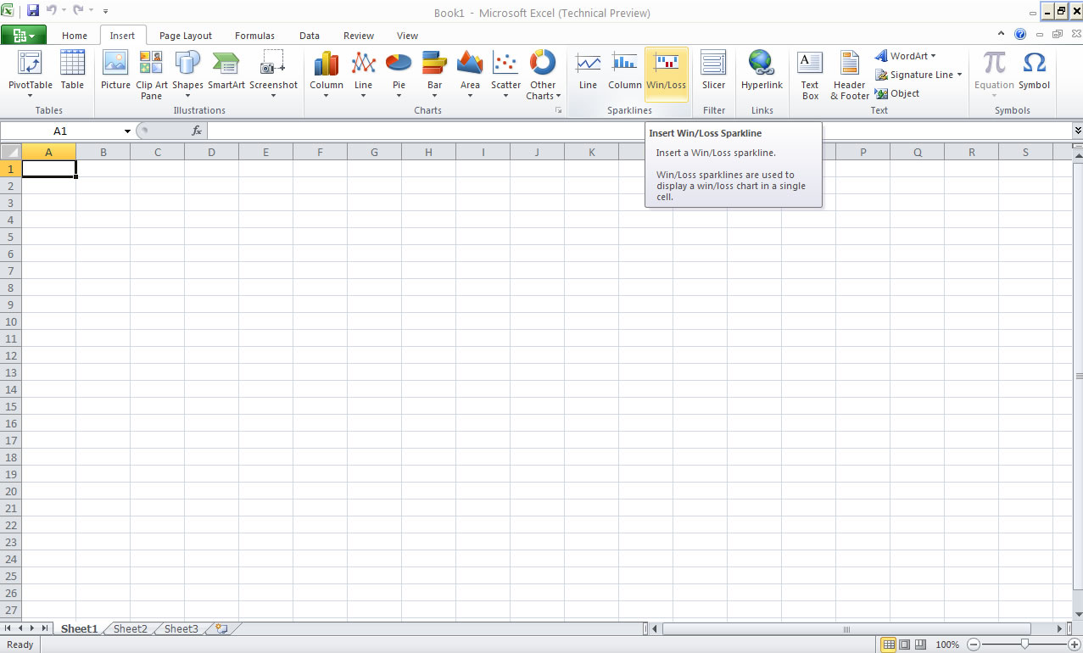Click the Select All corner button
1083x653 pixels.
[x=10, y=153]
